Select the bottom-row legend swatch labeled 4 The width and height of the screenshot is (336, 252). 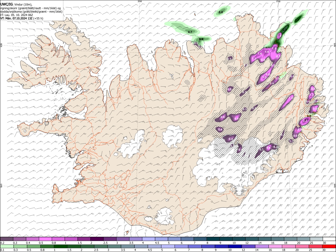click(141, 246)
